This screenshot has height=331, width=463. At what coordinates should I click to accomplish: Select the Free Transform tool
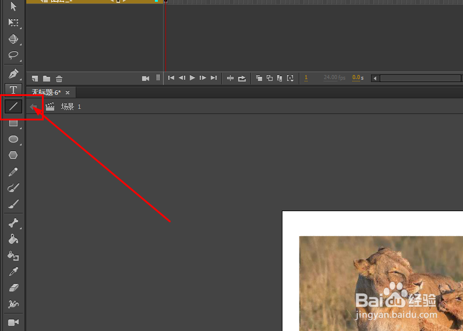(13, 23)
